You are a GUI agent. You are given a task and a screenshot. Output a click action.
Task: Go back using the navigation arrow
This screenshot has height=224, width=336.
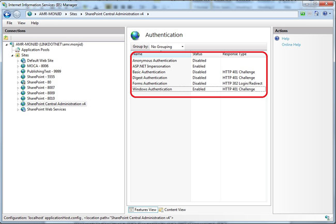[x=7, y=14]
